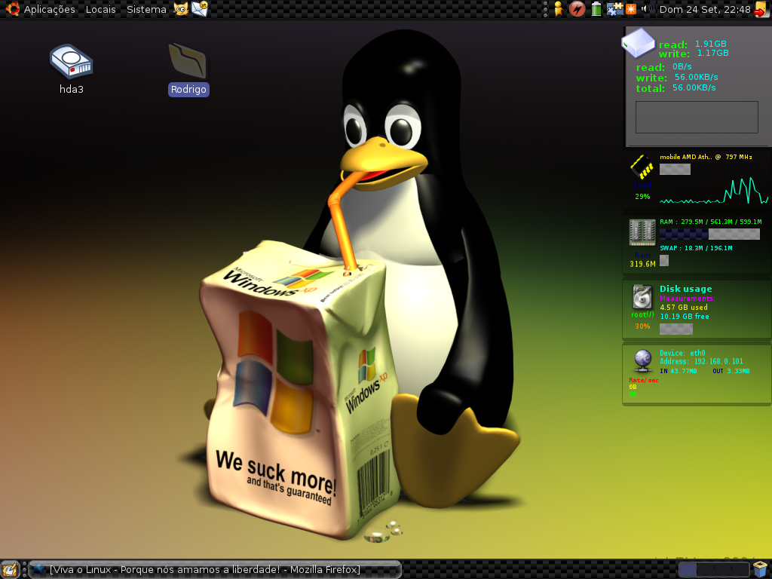Switch workspace using the bottom pager
Image resolution: width=772 pixels, height=579 pixels.
coord(715,570)
